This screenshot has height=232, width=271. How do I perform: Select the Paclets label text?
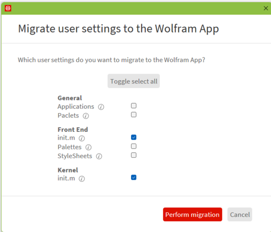[x=68, y=115]
